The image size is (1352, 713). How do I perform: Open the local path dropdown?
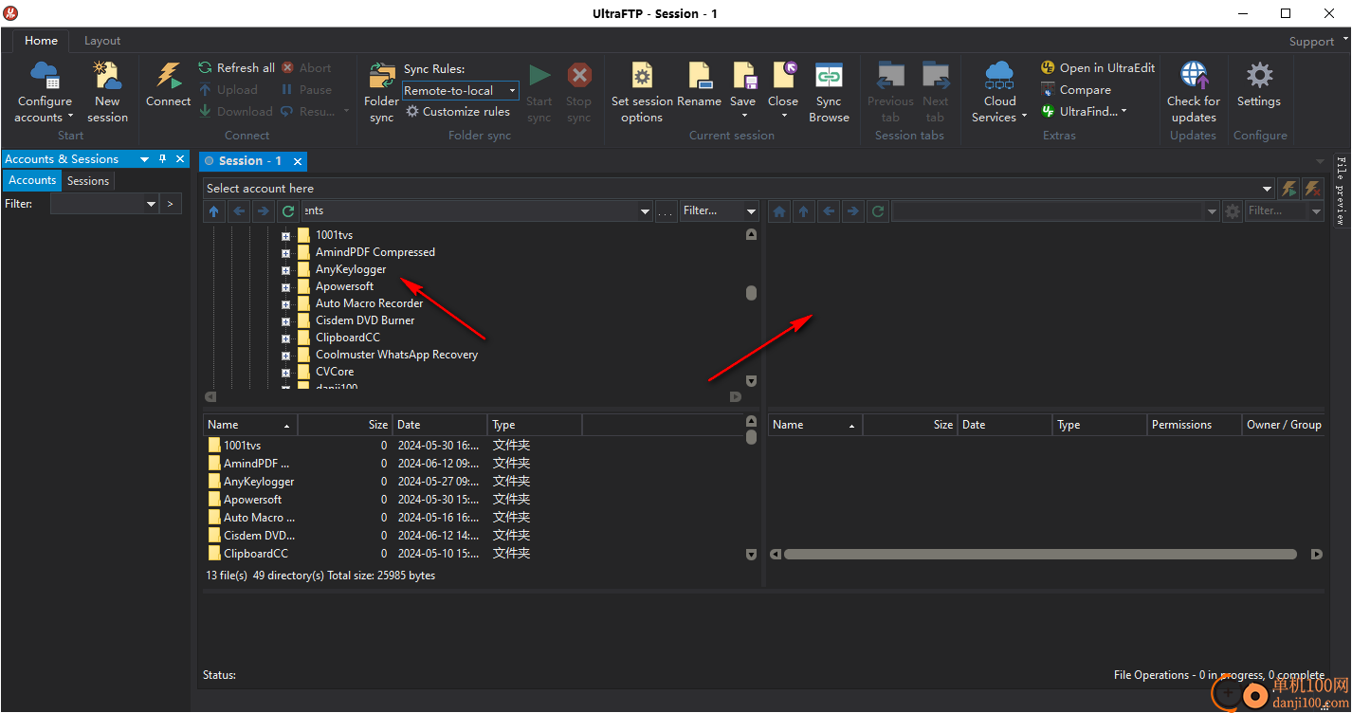pyautogui.click(x=646, y=211)
